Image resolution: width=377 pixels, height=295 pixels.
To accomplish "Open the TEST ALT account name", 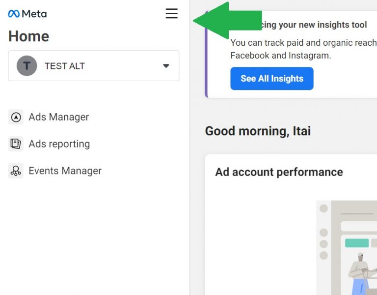I will tap(65, 66).
